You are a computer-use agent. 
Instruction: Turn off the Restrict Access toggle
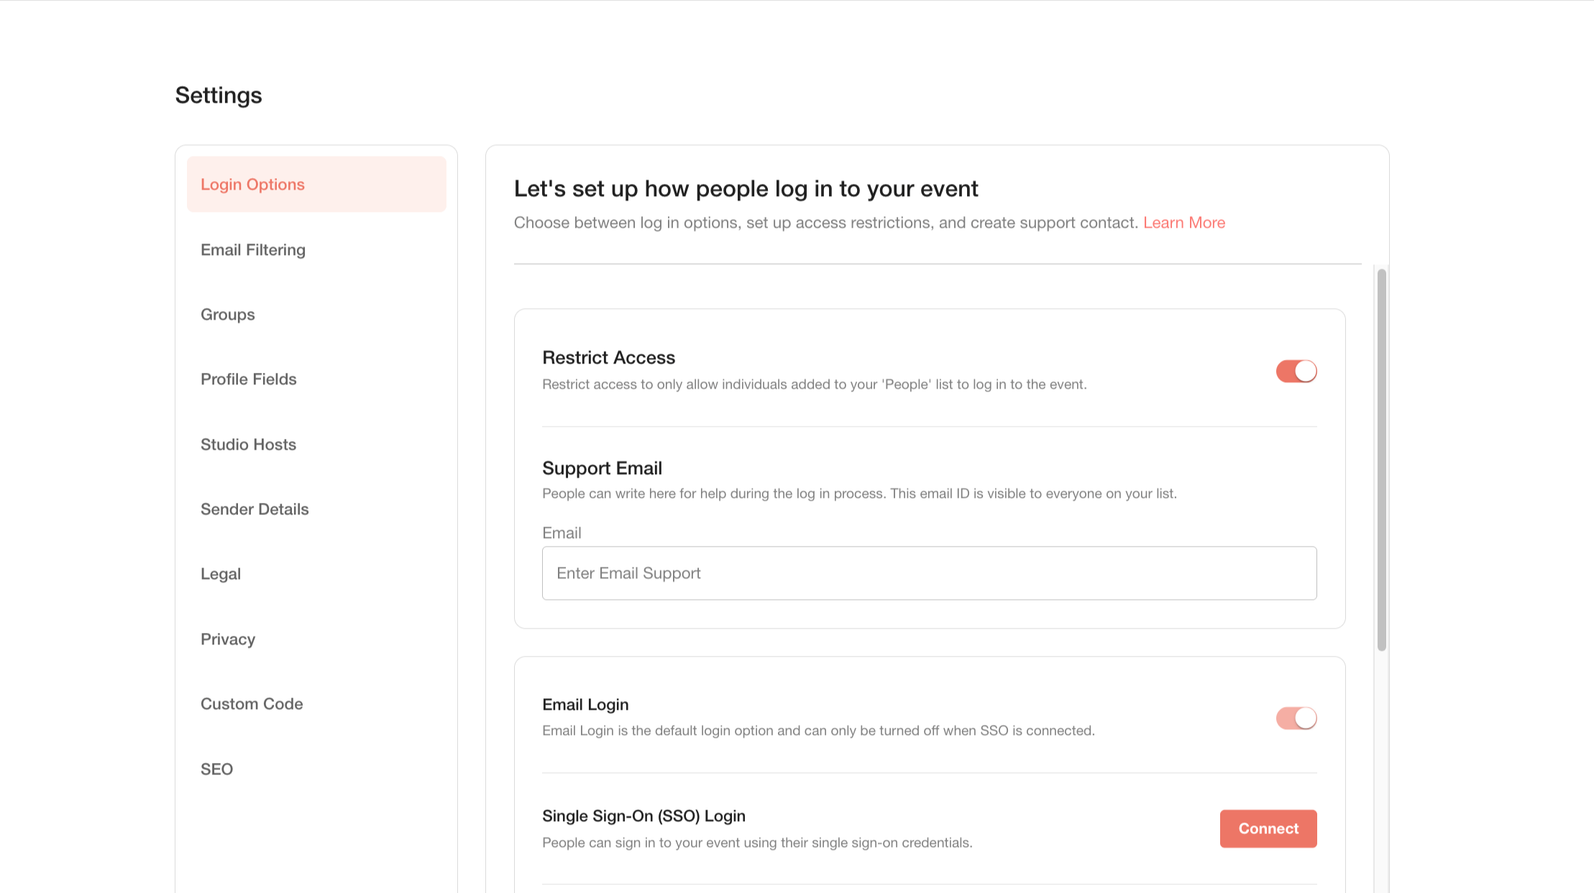tap(1296, 371)
